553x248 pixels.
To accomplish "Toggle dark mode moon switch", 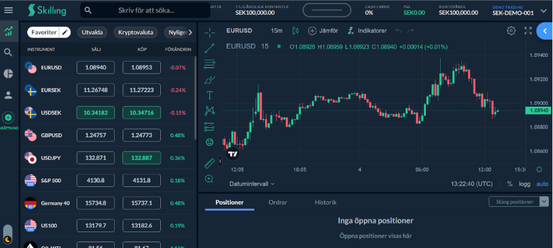I will tap(8, 235).
